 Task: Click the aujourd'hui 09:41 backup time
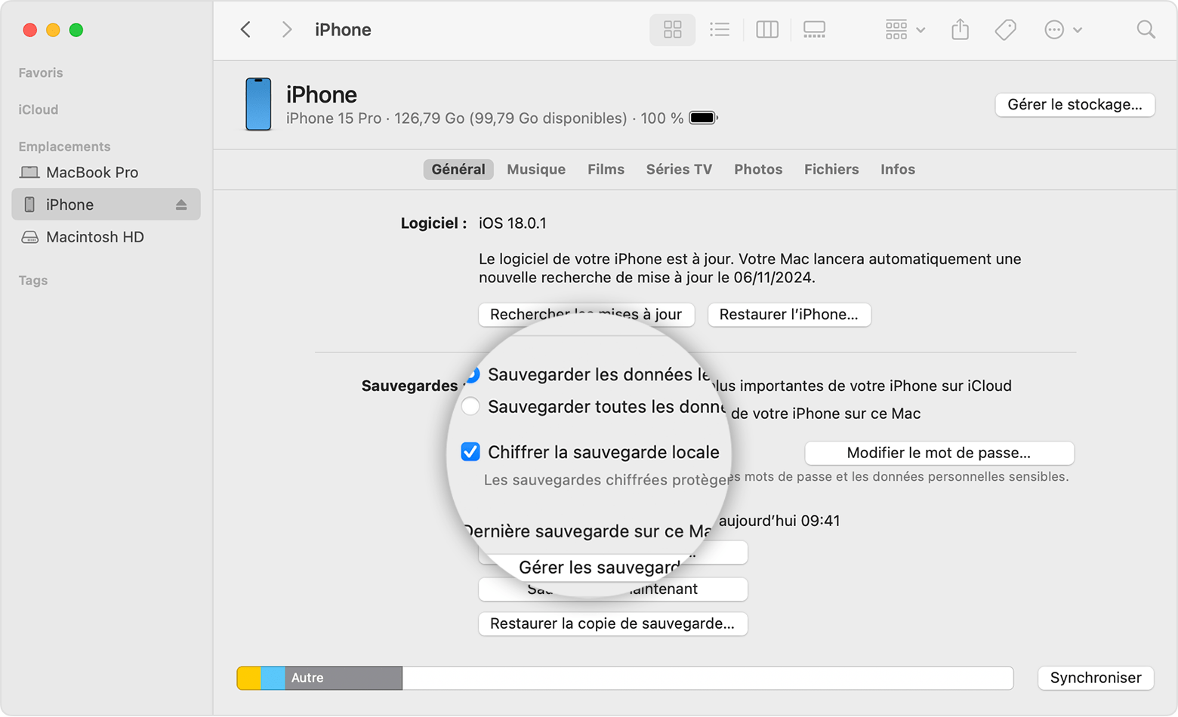(779, 521)
